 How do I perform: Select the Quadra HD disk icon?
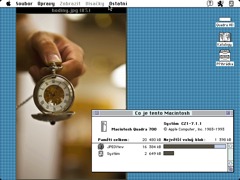coord(225,19)
